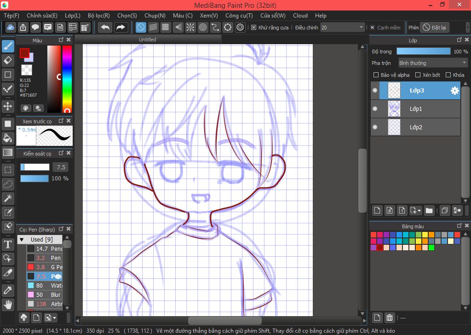The image size is (471, 335).
Task: Open snap settings gear
Action: point(240,27)
